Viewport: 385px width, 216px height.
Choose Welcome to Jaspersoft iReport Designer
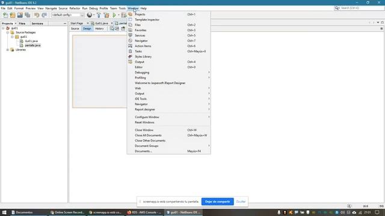pyautogui.click(x=168, y=83)
